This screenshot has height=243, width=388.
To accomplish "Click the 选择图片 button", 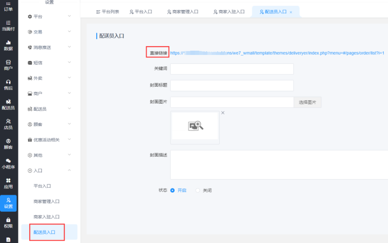I will tap(307, 102).
